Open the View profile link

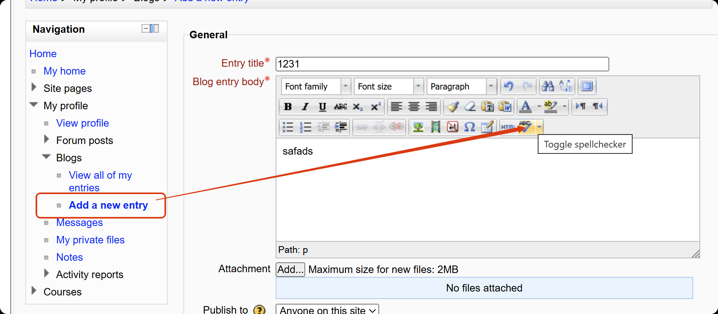pyautogui.click(x=83, y=123)
